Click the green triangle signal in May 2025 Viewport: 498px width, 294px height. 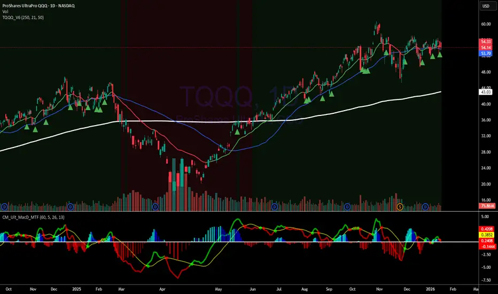point(237,132)
